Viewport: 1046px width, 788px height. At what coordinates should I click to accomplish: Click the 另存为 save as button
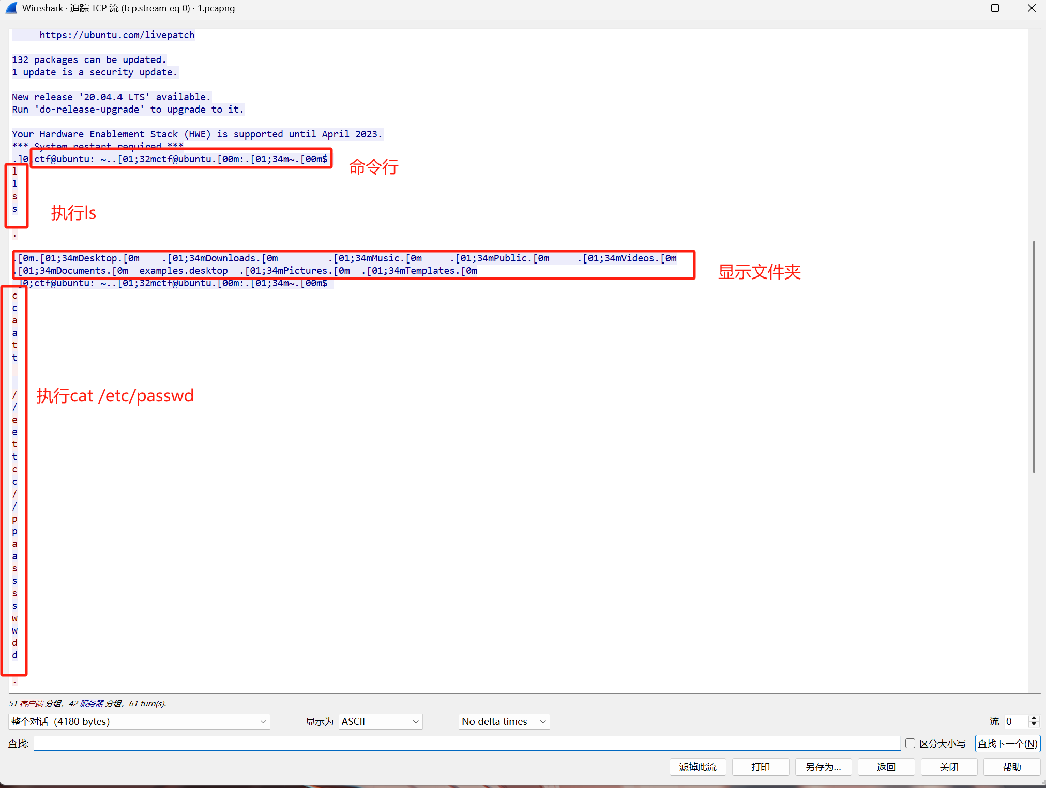[823, 767]
